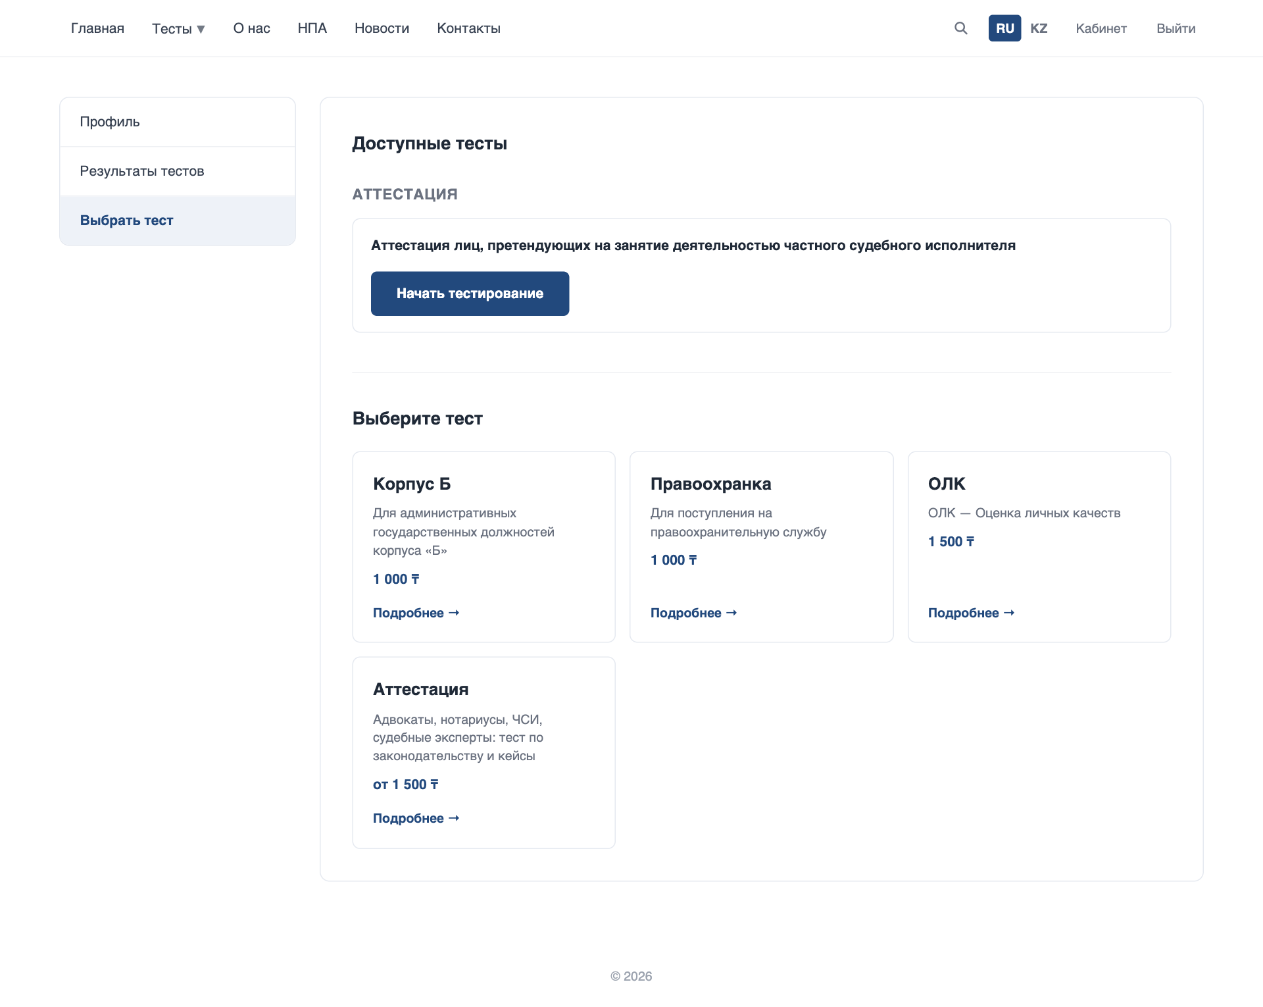The height and width of the screenshot is (1007, 1263).
Task: Expand the Тесты dropdown menu
Action: pyautogui.click(x=178, y=28)
